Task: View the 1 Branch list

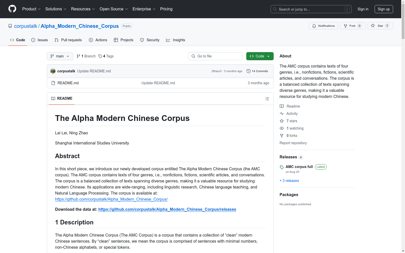Action: click(x=86, y=56)
